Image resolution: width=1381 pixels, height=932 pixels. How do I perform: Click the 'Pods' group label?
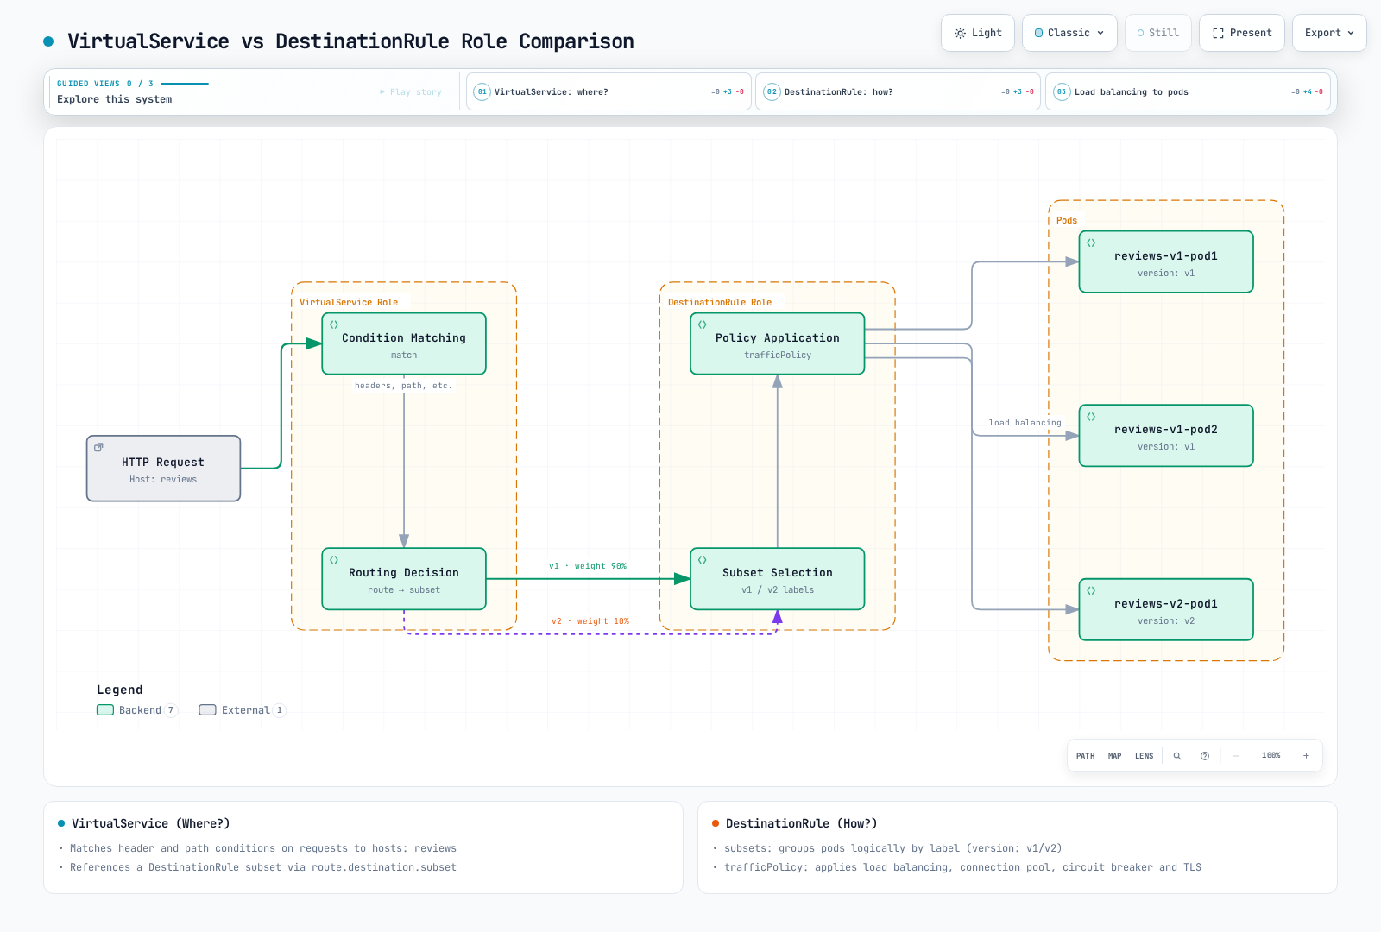pos(1067,220)
